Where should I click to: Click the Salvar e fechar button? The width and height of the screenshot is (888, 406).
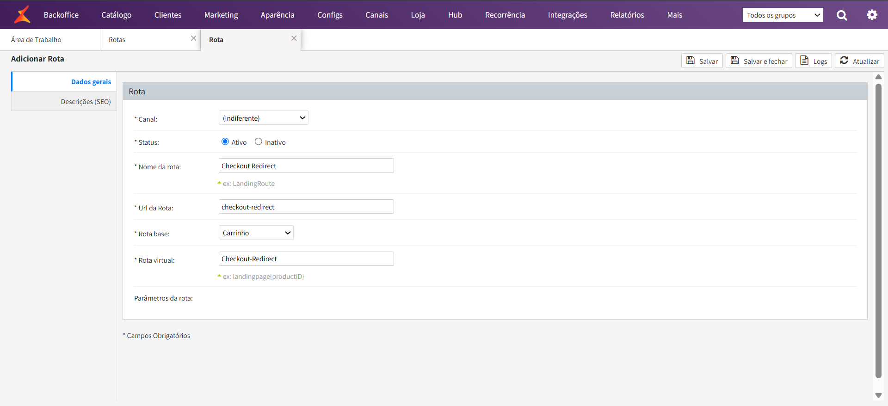(x=759, y=61)
